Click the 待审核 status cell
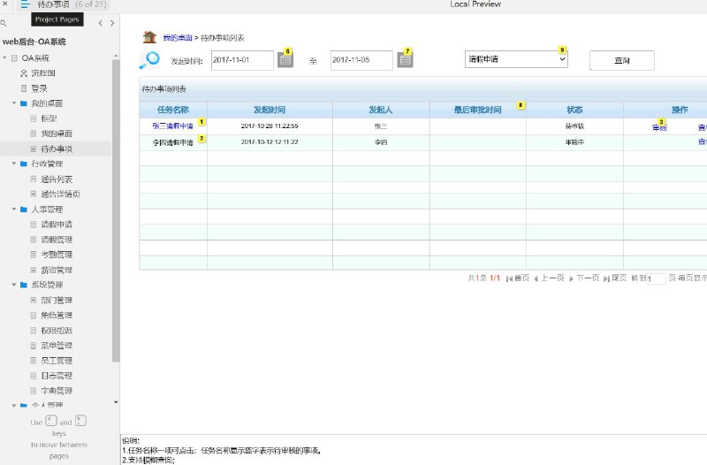 coord(575,126)
